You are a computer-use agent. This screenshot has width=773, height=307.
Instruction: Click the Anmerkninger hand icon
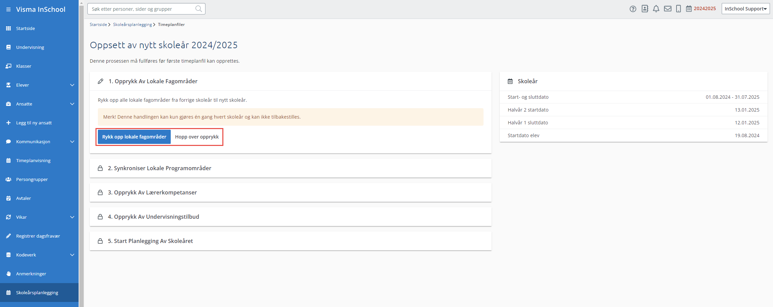click(x=8, y=274)
